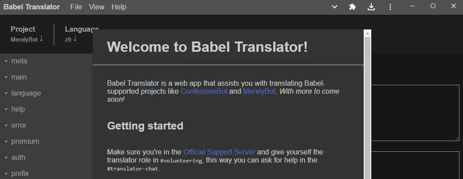The width and height of the screenshot is (463, 179).
Task: Open the three-dot options menu
Action: click(x=390, y=7)
